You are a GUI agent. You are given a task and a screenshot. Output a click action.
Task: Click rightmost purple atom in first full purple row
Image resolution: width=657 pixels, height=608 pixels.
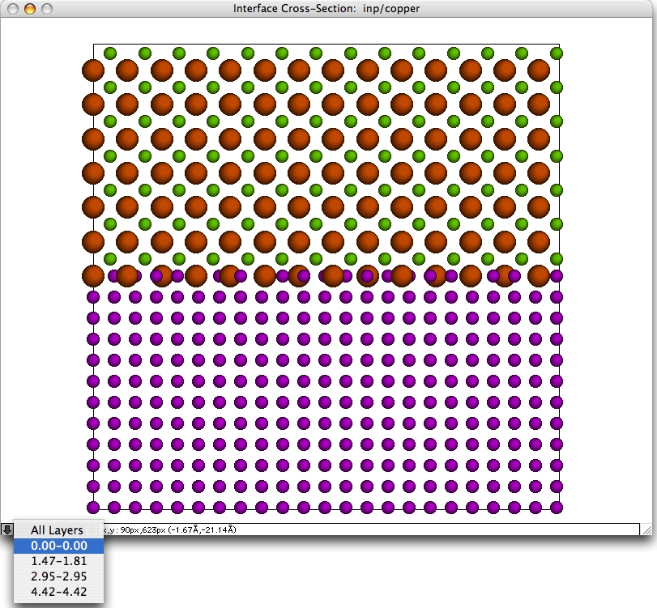point(557,297)
